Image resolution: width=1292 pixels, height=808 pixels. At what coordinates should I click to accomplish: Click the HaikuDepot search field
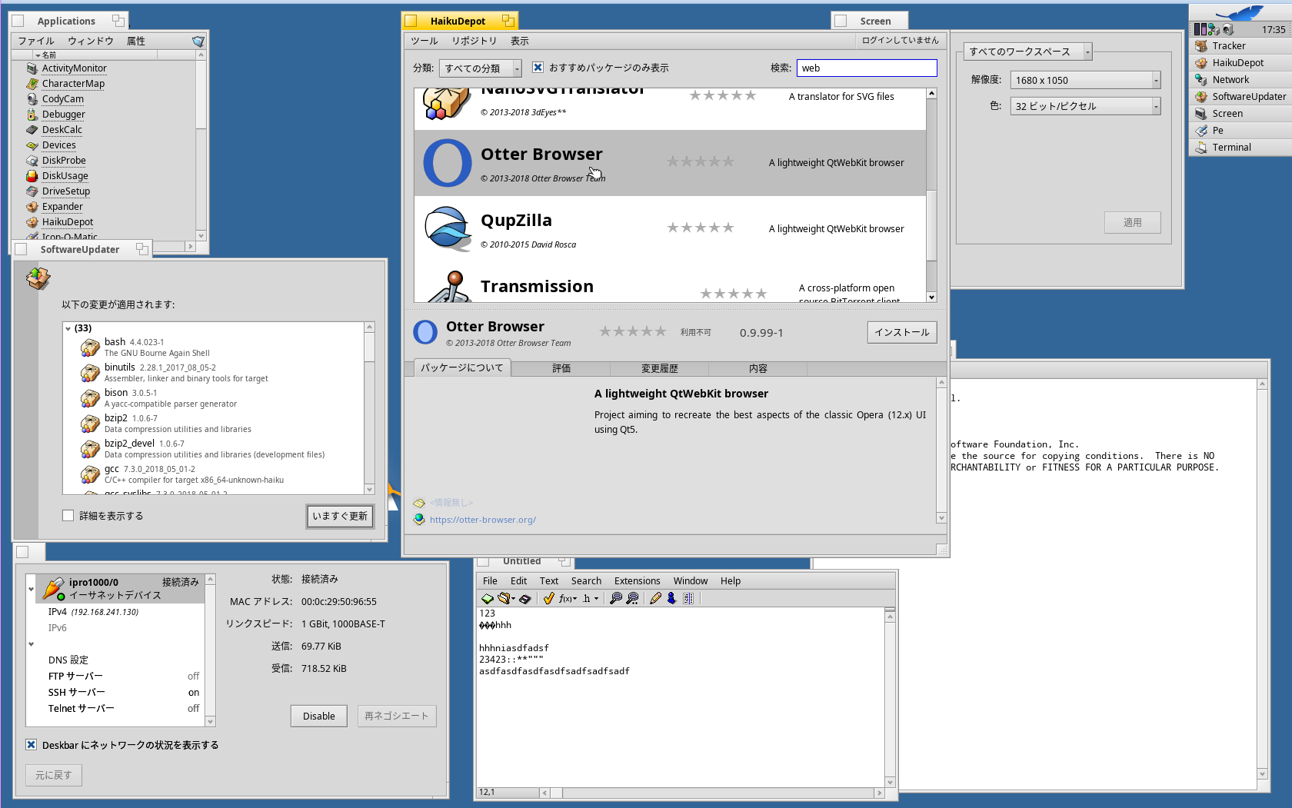(x=867, y=68)
